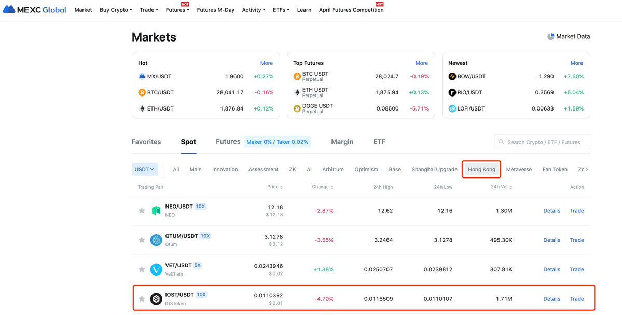Open the Market page in navigation

tap(83, 10)
